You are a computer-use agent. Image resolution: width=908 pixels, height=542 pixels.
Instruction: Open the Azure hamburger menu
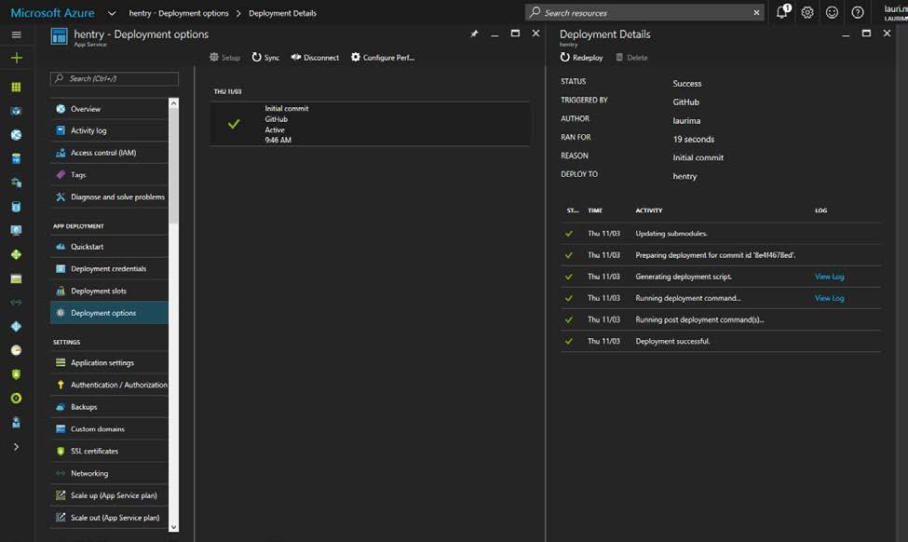[16, 34]
